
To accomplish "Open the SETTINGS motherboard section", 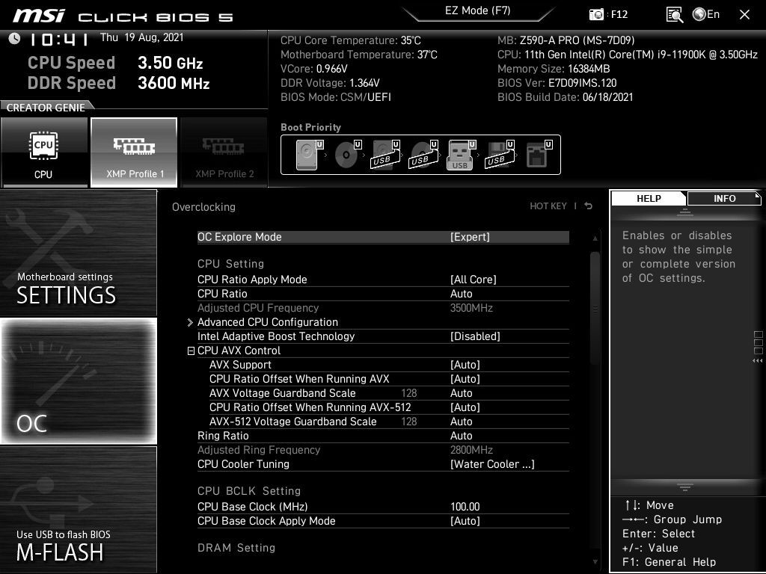I will (79, 253).
